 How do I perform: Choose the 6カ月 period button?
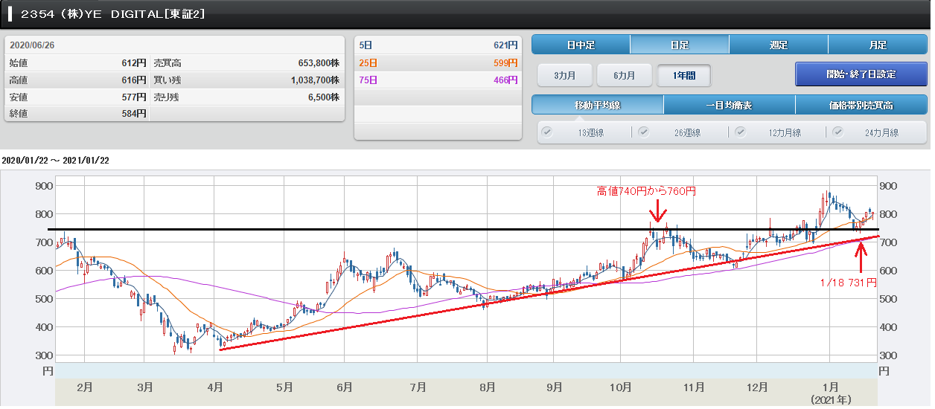point(625,75)
